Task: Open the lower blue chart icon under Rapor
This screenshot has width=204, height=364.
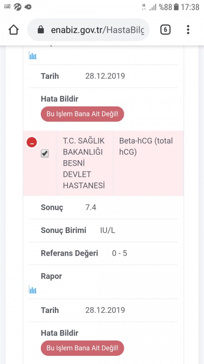Action: pyautogui.click(x=33, y=289)
